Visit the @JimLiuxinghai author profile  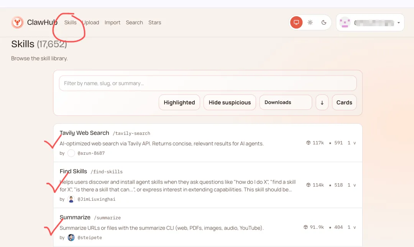click(96, 199)
